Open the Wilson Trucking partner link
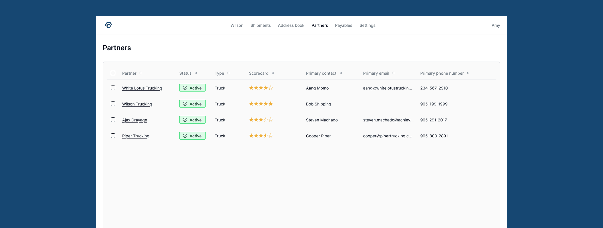The height and width of the screenshot is (228, 603). tap(137, 104)
